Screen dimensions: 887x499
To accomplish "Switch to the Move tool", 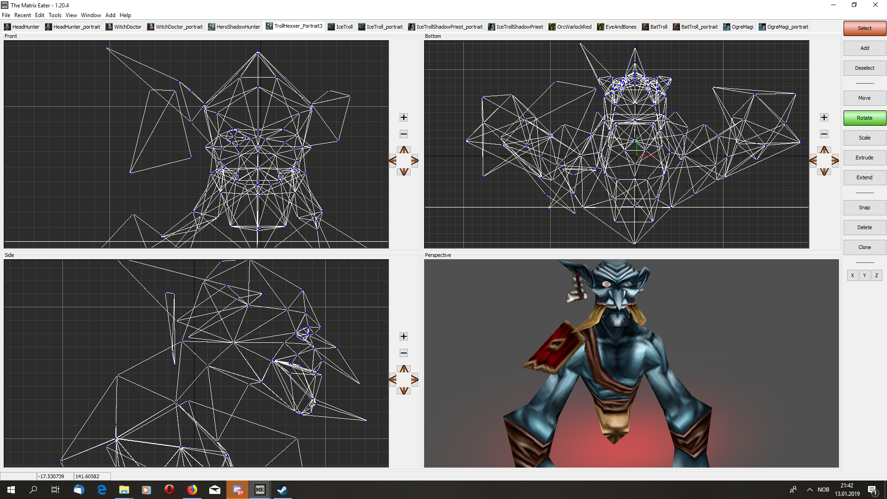I will (x=864, y=98).
